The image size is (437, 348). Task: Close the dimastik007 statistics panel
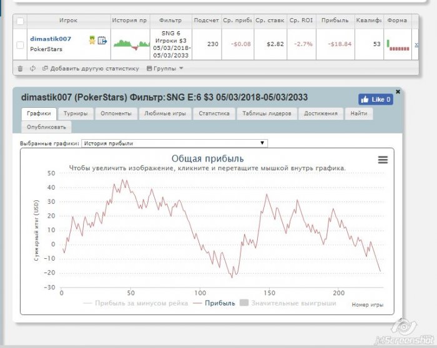point(398,92)
